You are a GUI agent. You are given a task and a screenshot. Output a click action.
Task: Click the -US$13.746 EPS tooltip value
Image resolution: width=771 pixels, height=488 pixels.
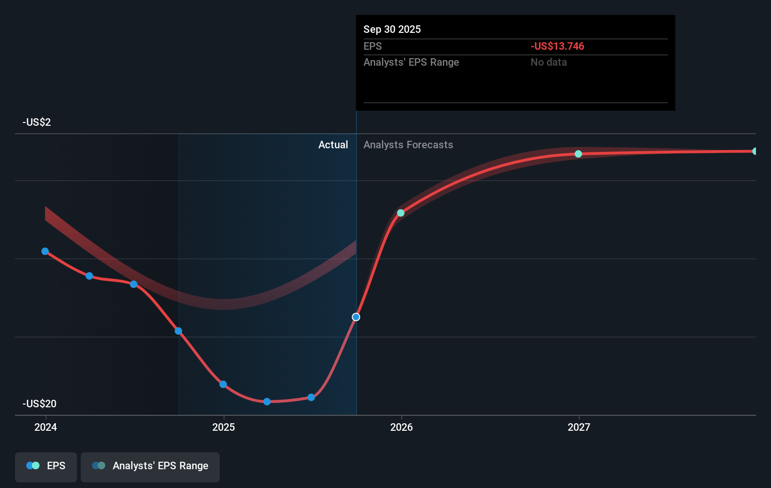tap(557, 46)
